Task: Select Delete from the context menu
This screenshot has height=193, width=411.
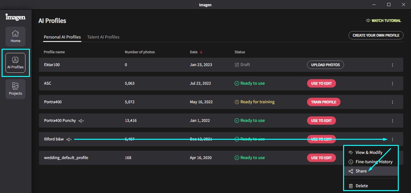Action: tap(371, 186)
